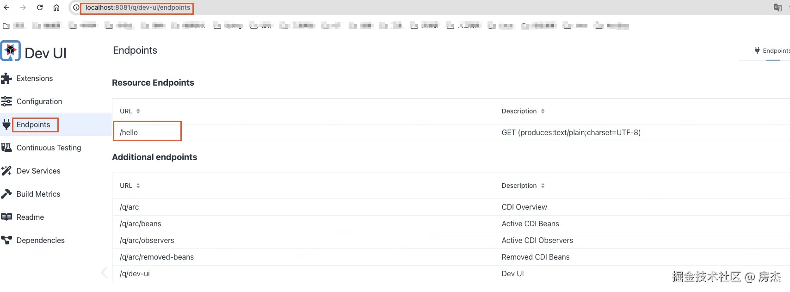Viewport: 790px width, 292px height.
Task: Go to the browser home page
Action: click(56, 7)
